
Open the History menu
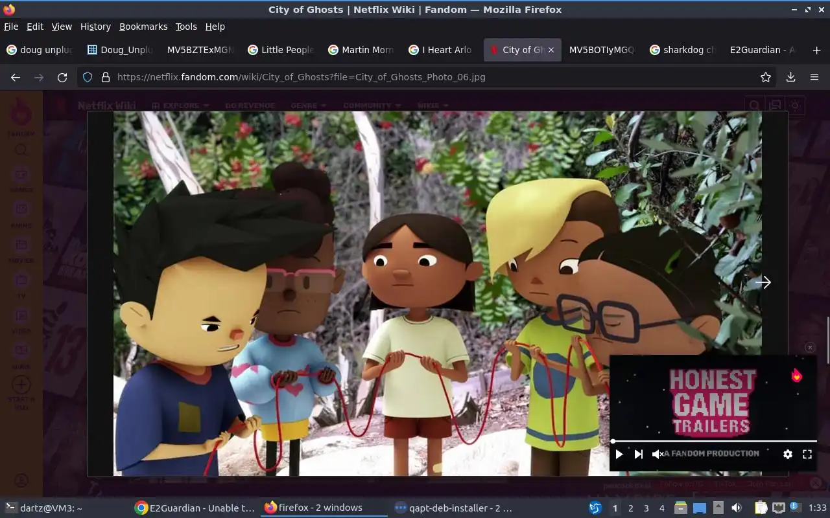tap(95, 27)
